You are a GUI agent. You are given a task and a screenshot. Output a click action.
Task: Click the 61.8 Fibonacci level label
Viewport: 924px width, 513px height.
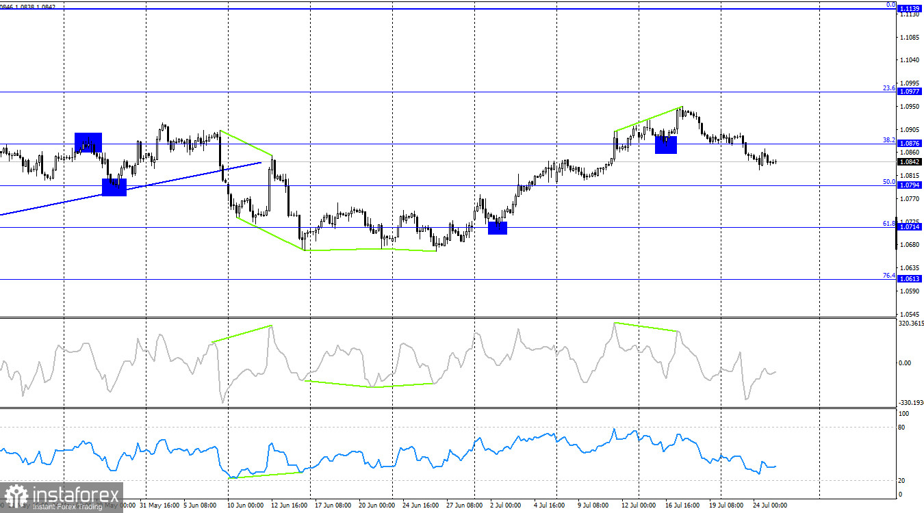(x=888, y=224)
